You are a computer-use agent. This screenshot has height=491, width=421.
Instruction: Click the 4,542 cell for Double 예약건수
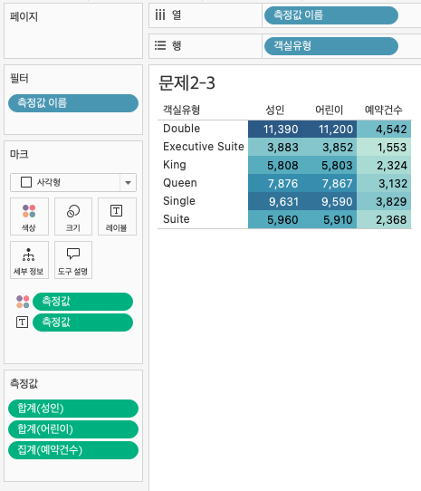(x=384, y=130)
